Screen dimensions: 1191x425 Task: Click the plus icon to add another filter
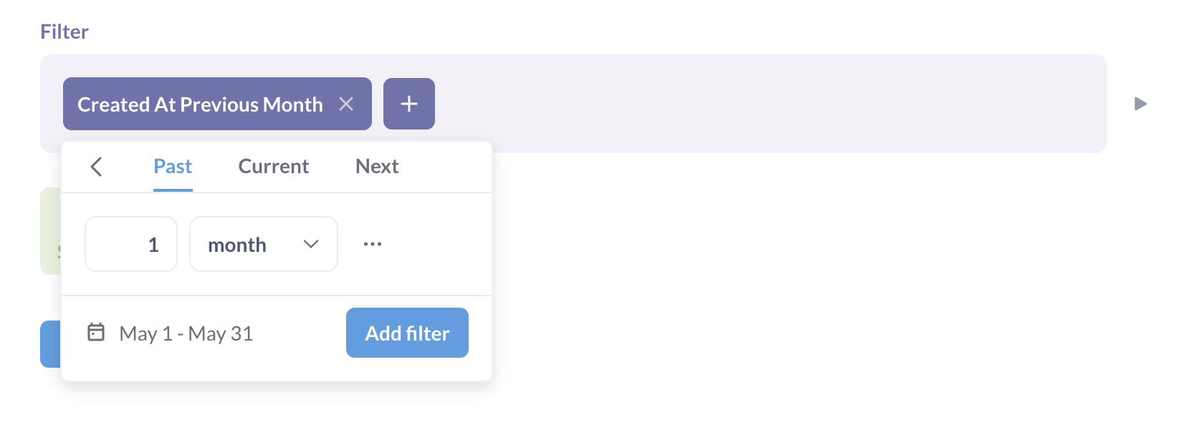tap(409, 104)
